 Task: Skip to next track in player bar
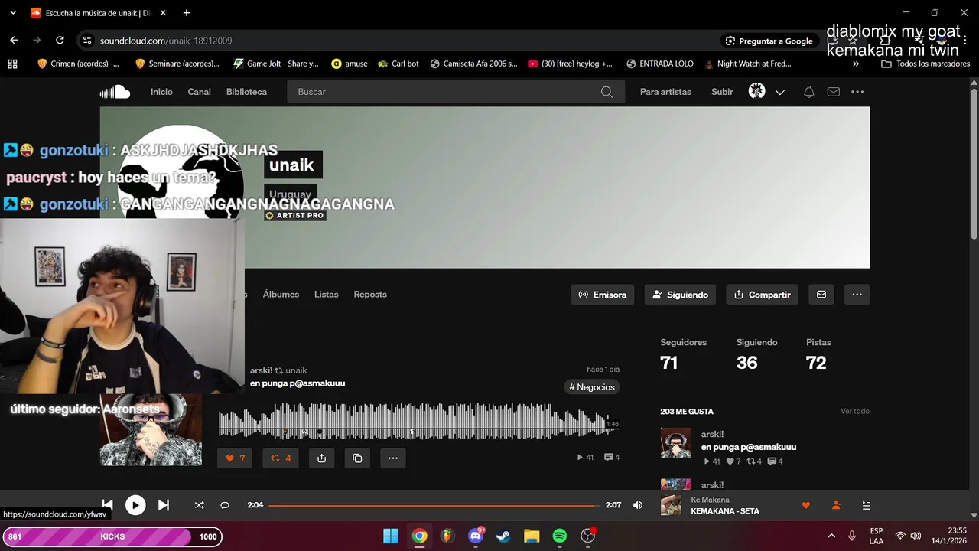tap(164, 505)
